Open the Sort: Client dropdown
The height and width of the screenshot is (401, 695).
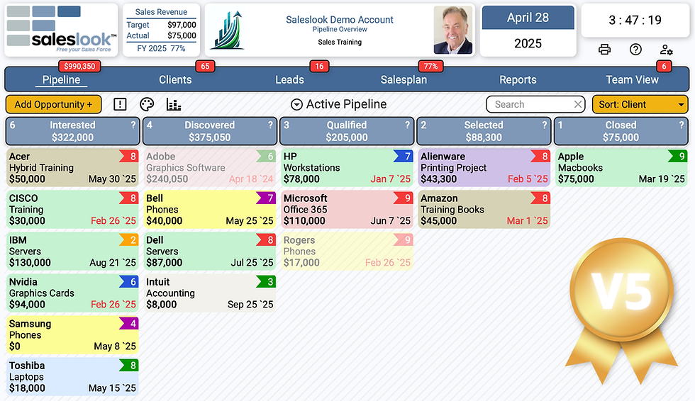(x=640, y=104)
